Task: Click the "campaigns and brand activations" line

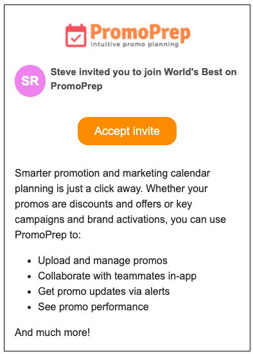Action: (120, 220)
